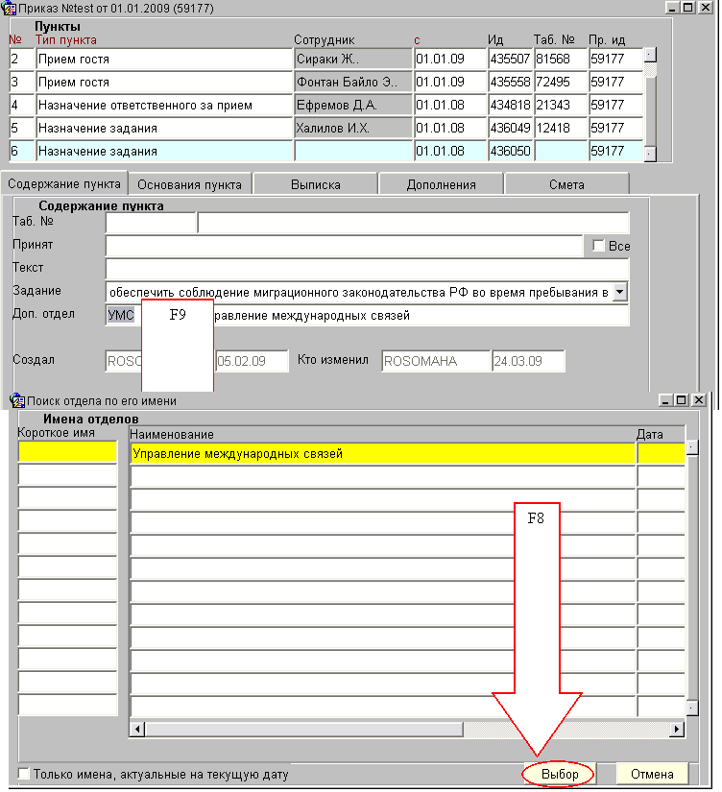Click the Ид cell 434818
The width and height of the screenshot is (722, 792).
[511, 105]
